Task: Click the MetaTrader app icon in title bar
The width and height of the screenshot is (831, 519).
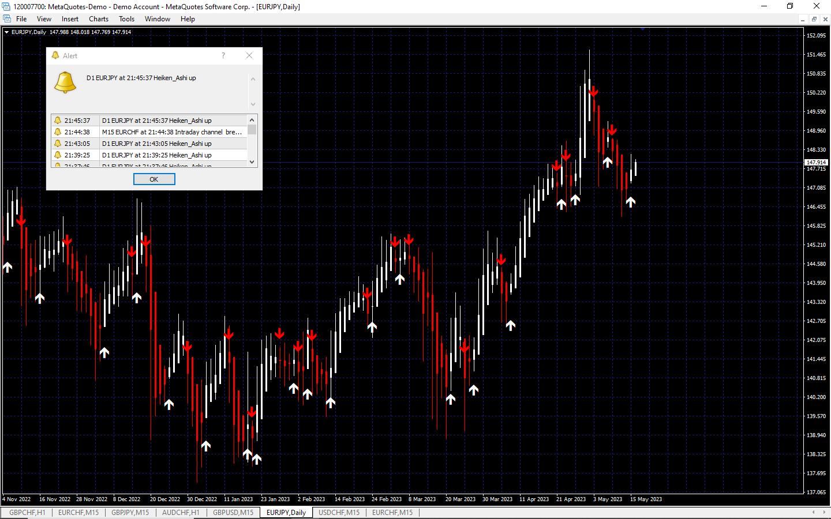Action: pos(6,6)
